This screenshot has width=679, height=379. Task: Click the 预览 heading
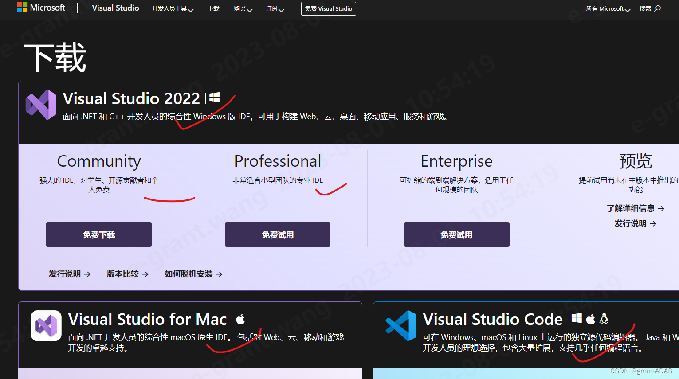tap(636, 161)
